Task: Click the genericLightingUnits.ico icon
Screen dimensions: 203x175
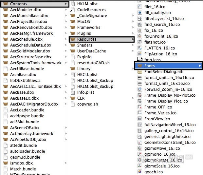Action: pos(140,137)
